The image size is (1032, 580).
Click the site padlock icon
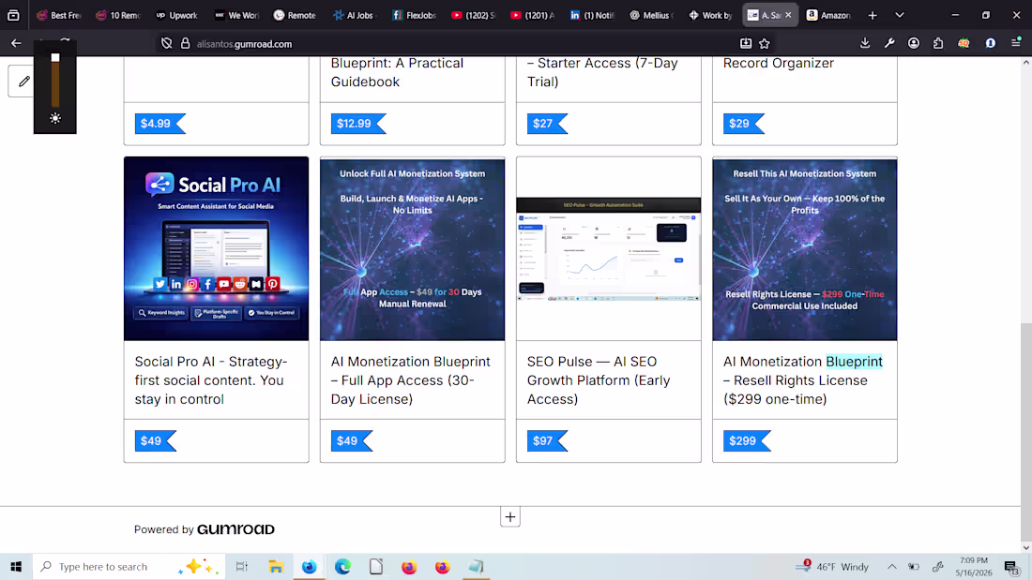[186, 43]
